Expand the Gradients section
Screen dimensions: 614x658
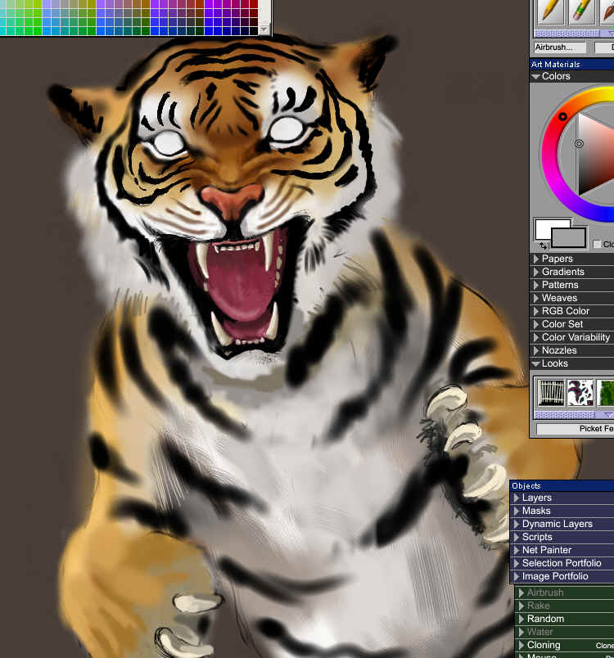coord(536,272)
